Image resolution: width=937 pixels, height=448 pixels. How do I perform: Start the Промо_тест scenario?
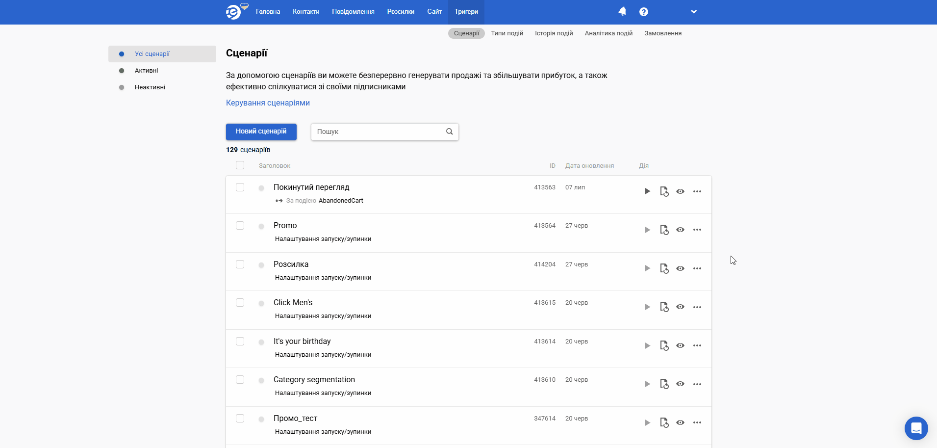[648, 422]
